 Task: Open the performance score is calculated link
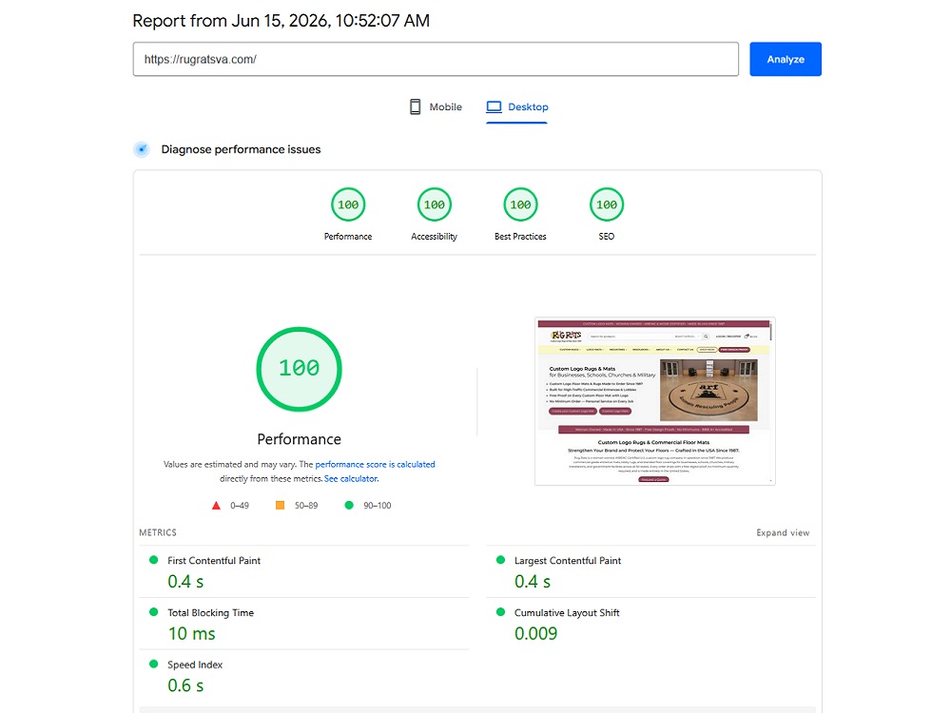click(x=375, y=465)
